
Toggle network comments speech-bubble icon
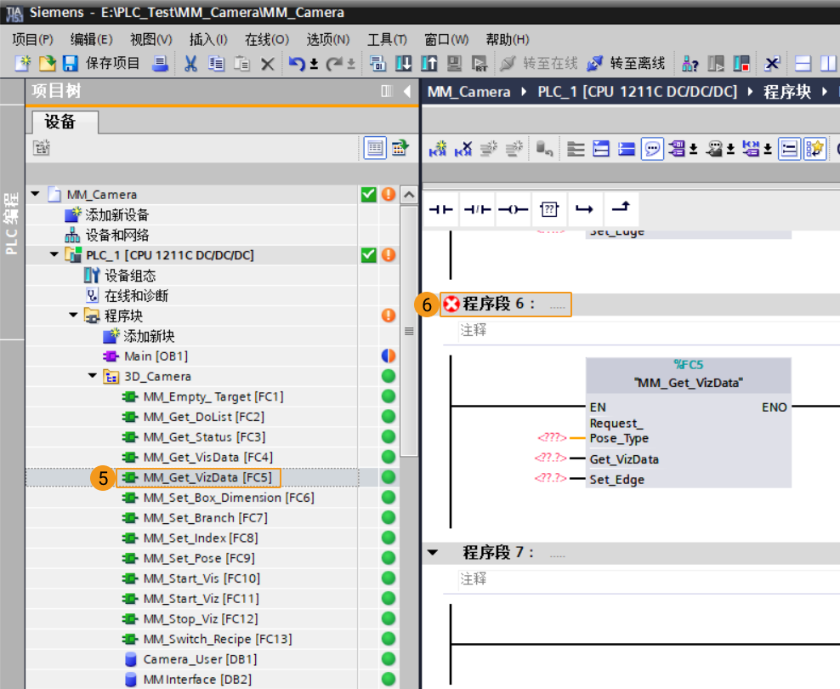pos(652,149)
